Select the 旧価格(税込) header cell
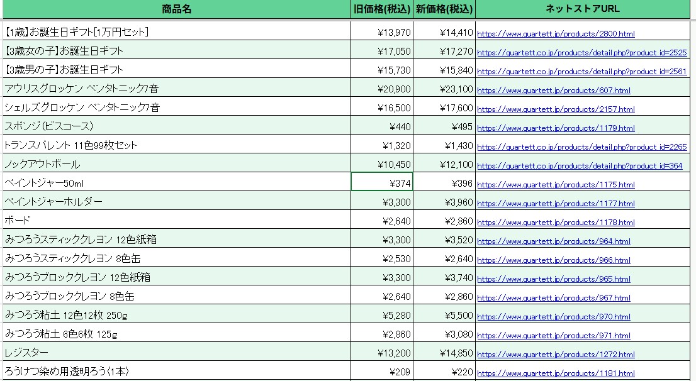This screenshot has width=696, height=381. coord(382,9)
